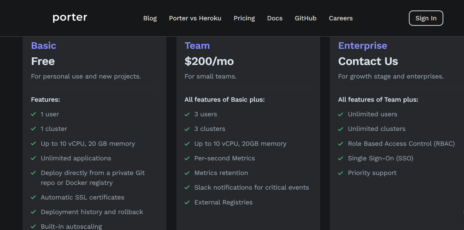
Task: Click checkmark beside External Registries
Action: pyautogui.click(x=187, y=202)
